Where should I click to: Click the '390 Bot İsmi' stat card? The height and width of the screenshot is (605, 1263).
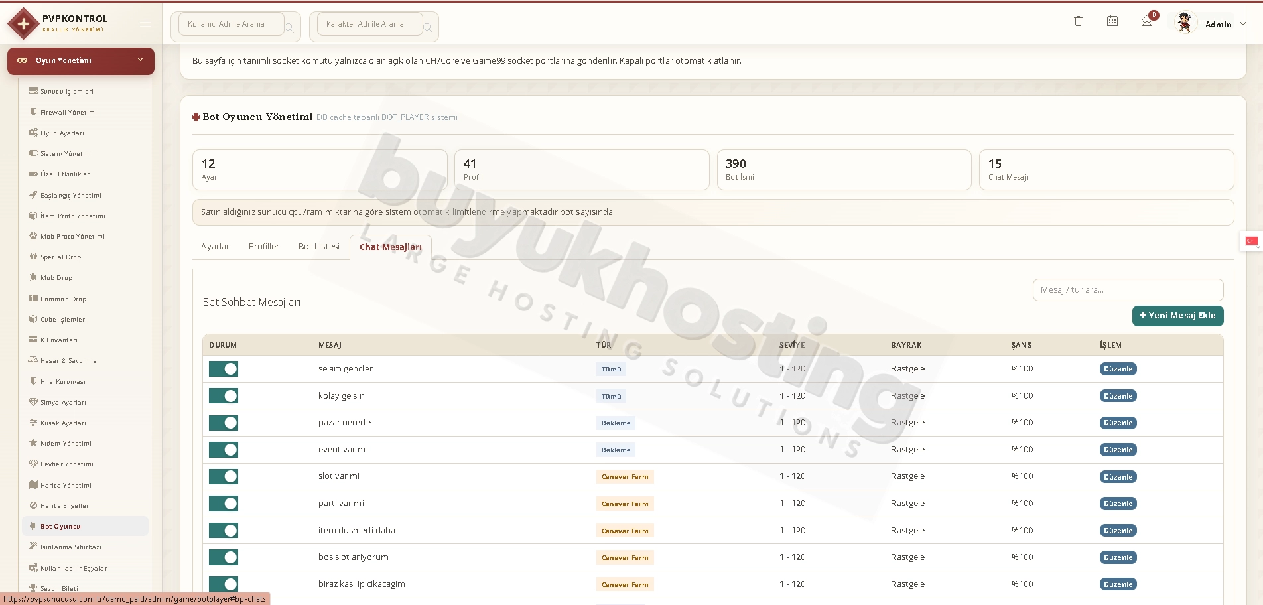tap(844, 170)
